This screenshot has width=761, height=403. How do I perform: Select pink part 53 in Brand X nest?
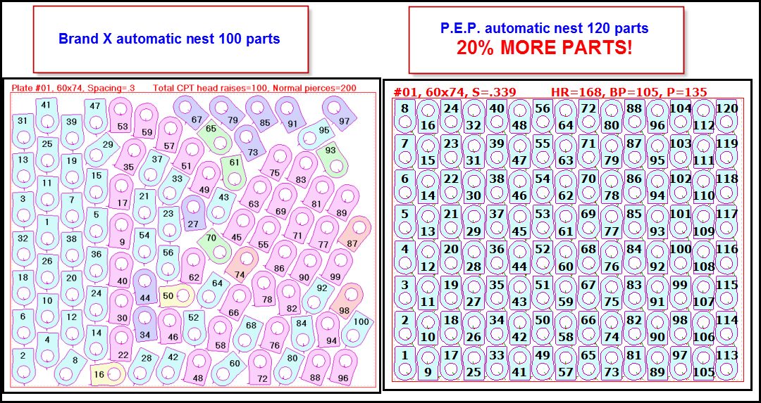point(120,115)
